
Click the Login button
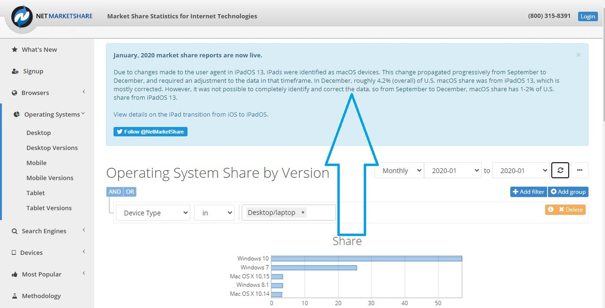pyautogui.click(x=588, y=17)
